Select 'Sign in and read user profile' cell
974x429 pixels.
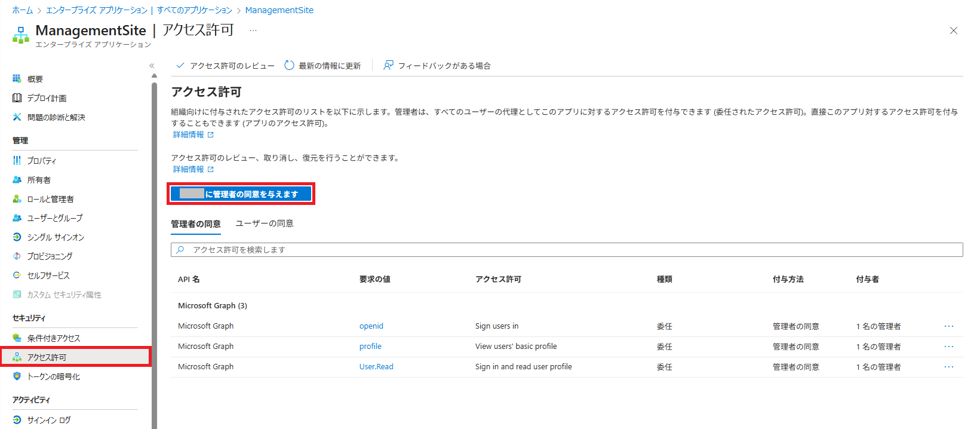point(524,367)
